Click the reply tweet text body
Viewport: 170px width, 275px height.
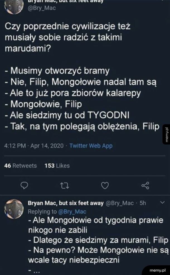point(98,240)
